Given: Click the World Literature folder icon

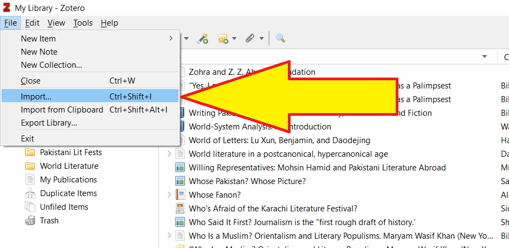Looking at the screenshot, I should pyautogui.click(x=30, y=166).
